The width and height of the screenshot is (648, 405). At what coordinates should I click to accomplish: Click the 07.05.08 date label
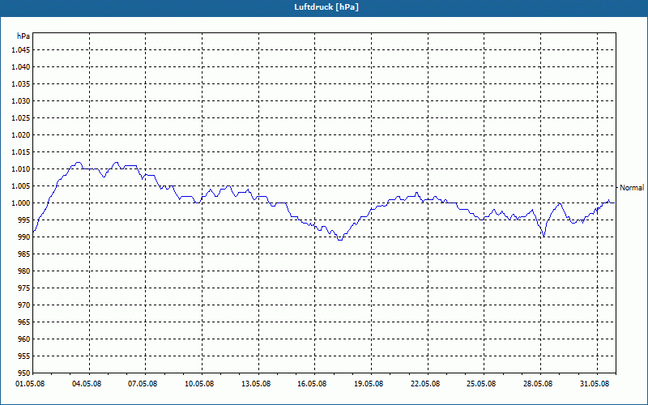tap(143, 383)
